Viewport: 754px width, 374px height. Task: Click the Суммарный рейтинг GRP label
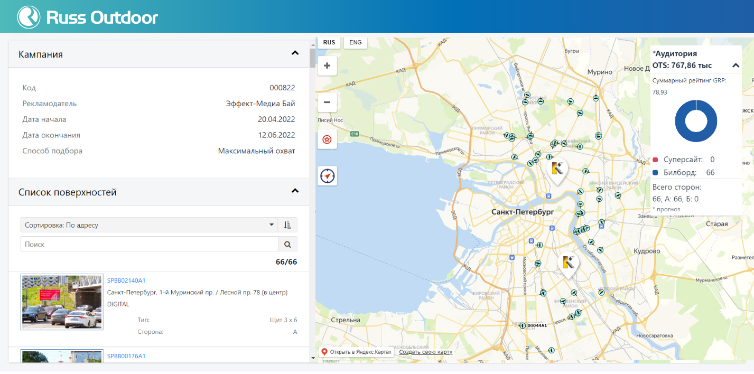click(690, 80)
